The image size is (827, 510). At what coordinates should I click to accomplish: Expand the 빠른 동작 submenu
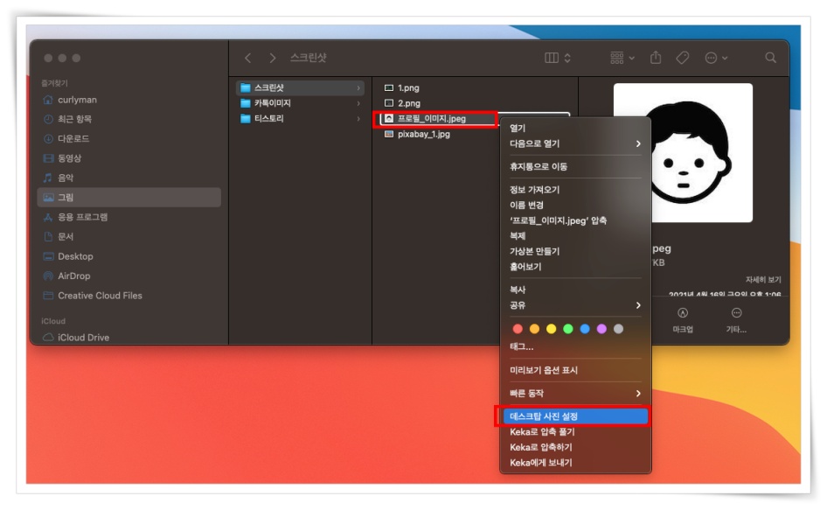point(575,394)
